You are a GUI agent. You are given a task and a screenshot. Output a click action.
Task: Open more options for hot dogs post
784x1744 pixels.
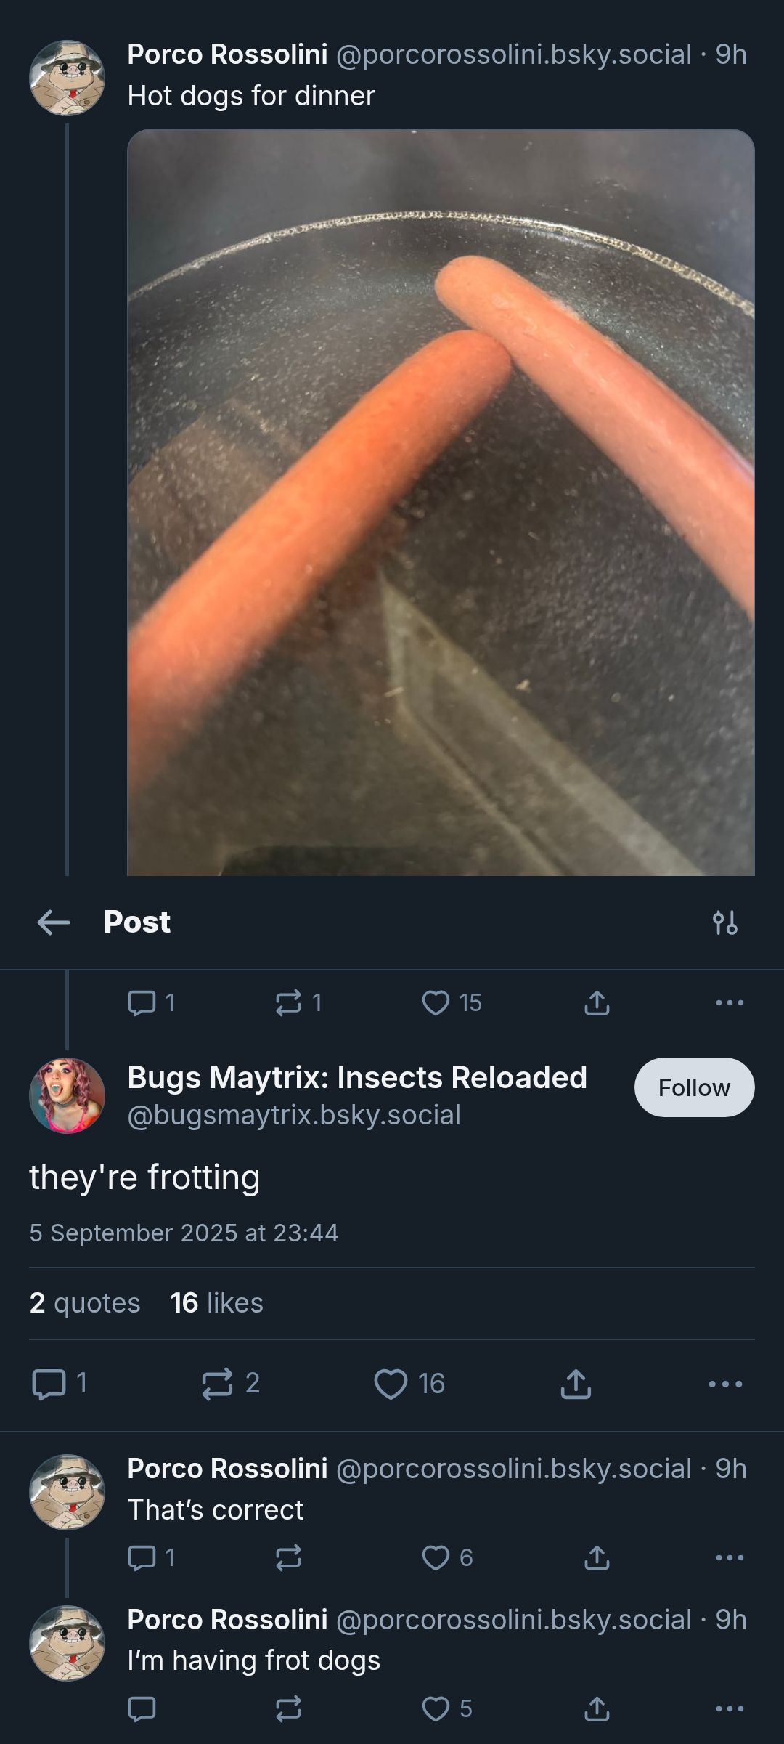click(x=730, y=1003)
